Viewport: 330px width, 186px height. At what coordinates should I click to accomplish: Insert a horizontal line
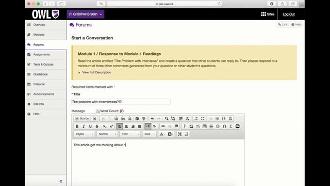pyautogui.click(x=211, y=126)
